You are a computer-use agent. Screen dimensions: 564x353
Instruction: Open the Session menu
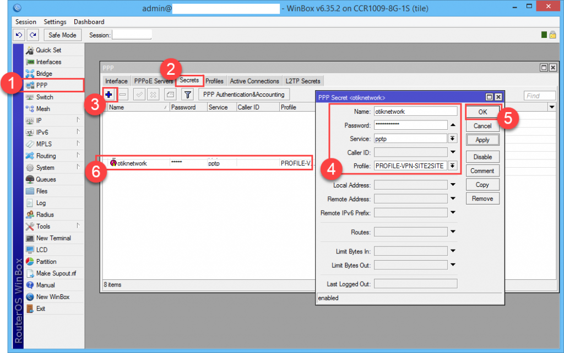click(25, 22)
